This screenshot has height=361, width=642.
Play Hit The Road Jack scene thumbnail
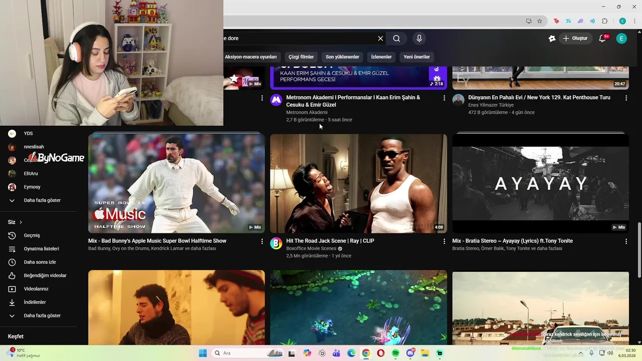point(359,183)
